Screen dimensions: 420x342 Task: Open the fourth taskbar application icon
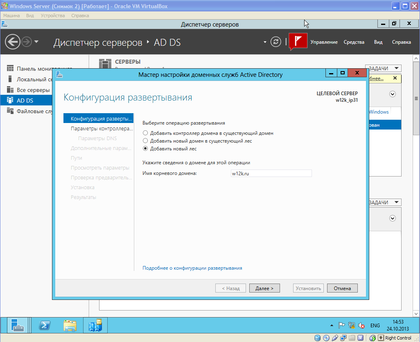(x=95, y=325)
